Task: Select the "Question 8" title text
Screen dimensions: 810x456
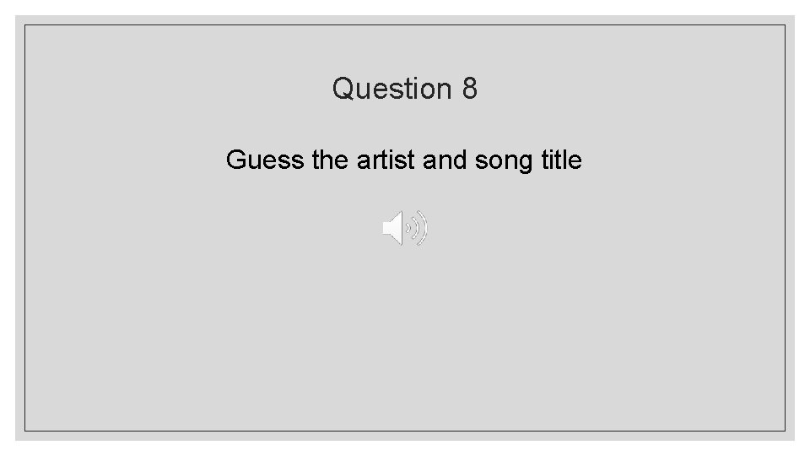Action: tap(404, 88)
